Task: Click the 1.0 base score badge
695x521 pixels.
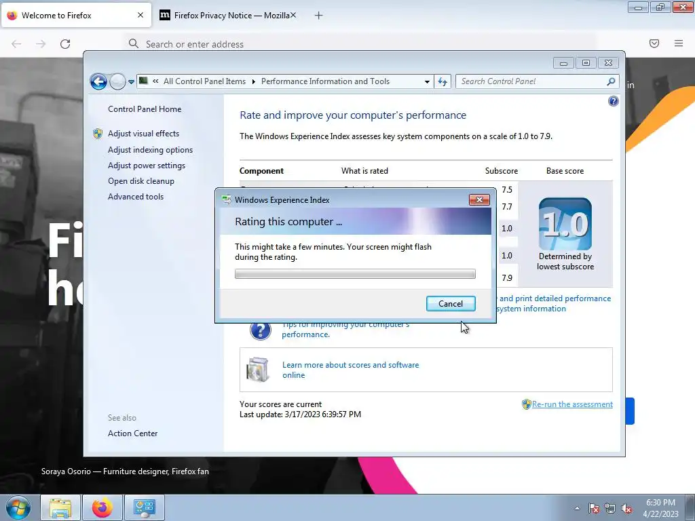Action: pos(565,224)
